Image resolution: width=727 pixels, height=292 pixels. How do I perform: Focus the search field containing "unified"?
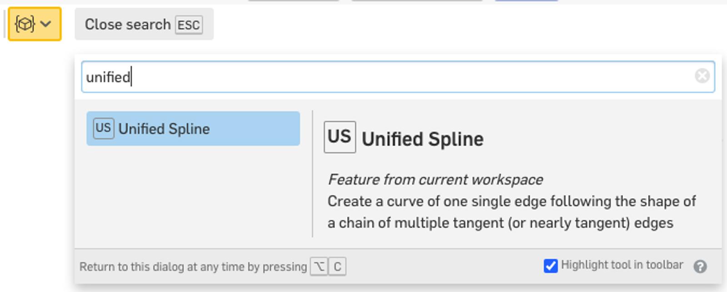tap(386, 77)
